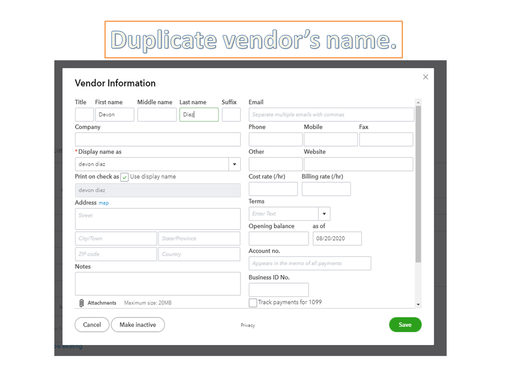Uncheck the Use display name checkbox
Screen dimensions: 507x380
coord(124,177)
